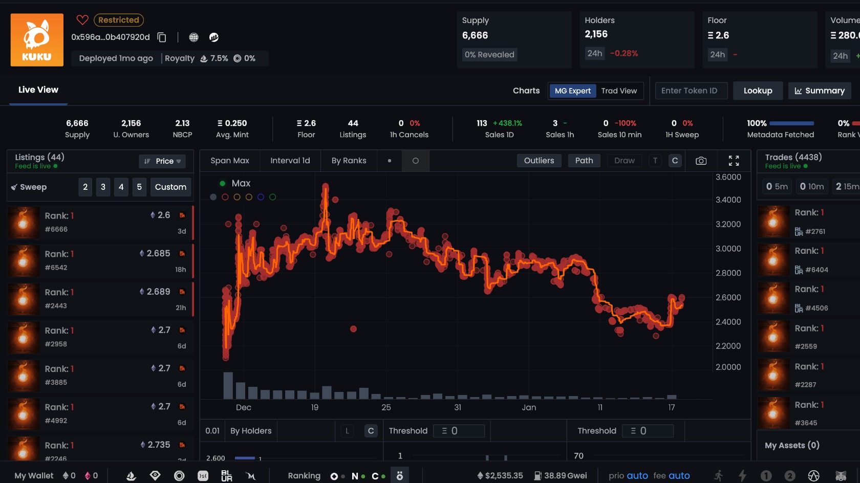Image resolution: width=860 pixels, height=483 pixels.
Task: Open the Interval 1d selector
Action: [x=290, y=161]
